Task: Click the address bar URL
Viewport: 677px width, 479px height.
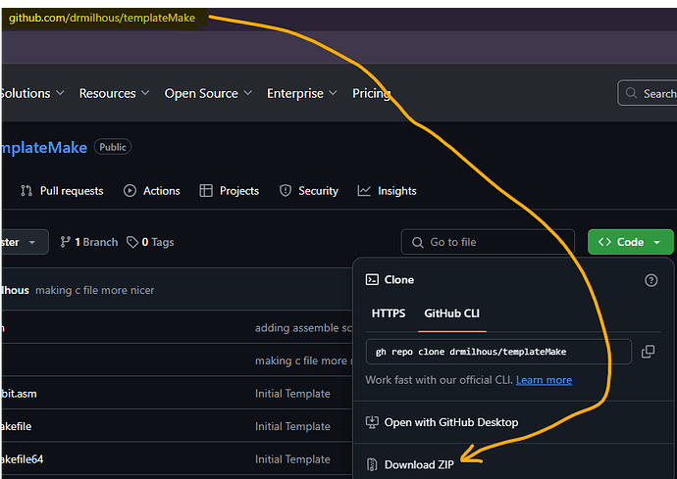Action: click(102, 18)
